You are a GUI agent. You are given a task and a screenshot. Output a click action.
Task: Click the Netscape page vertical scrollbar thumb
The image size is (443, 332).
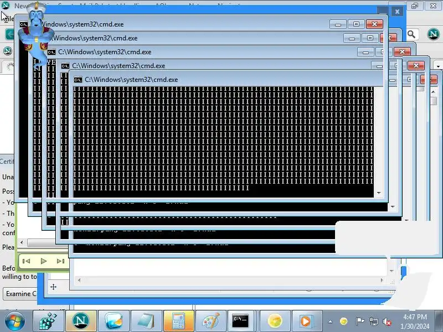[434, 101]
